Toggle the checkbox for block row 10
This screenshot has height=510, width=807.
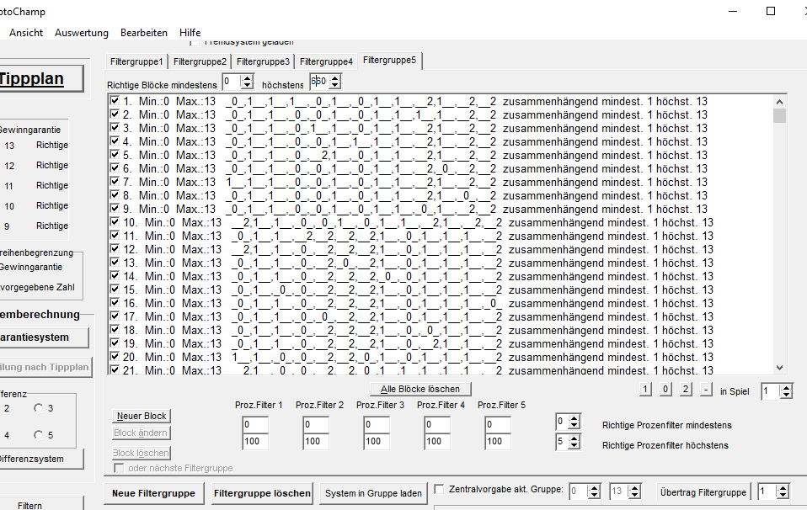click(115, 222)
